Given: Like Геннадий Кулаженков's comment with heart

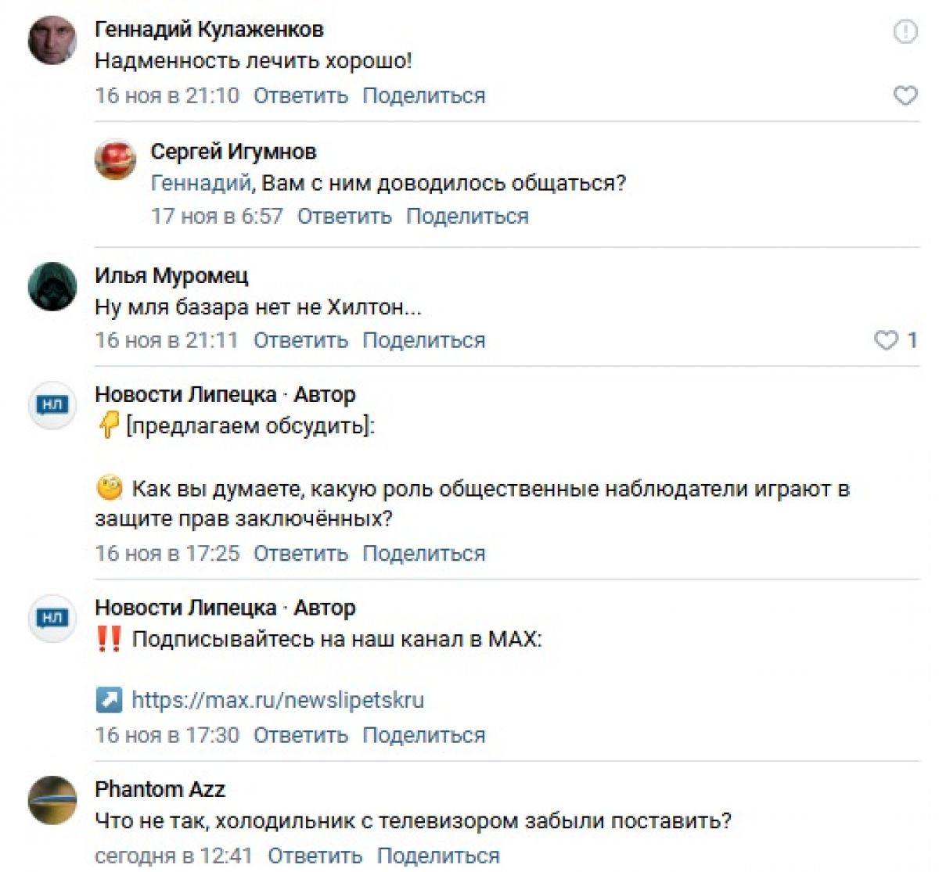Looking at the screenshot, I should pos(905,95).
